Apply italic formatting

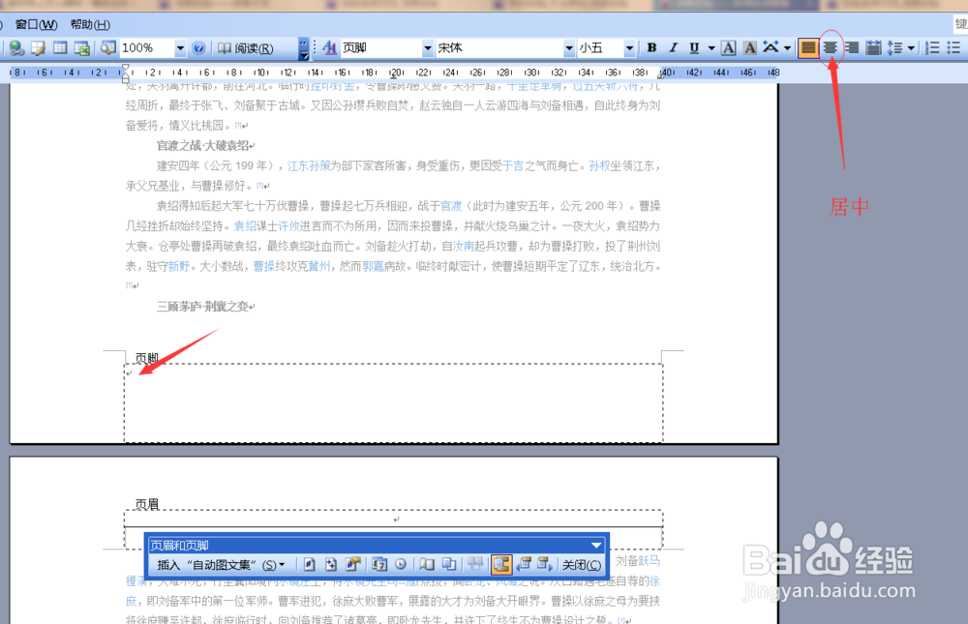tap(673, 47)
